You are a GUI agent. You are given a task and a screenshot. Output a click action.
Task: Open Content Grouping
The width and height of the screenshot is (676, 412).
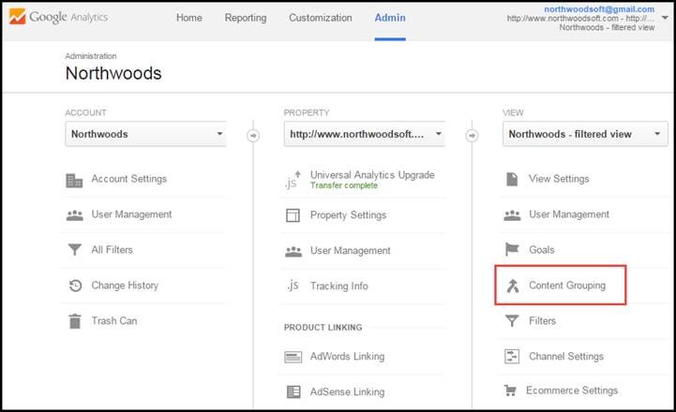567,286
